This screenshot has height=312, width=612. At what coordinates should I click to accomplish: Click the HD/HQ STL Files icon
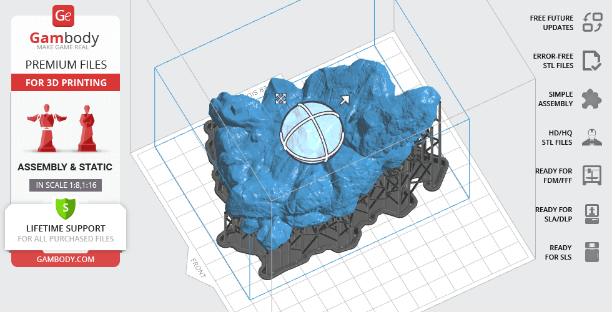coord(591,137)
